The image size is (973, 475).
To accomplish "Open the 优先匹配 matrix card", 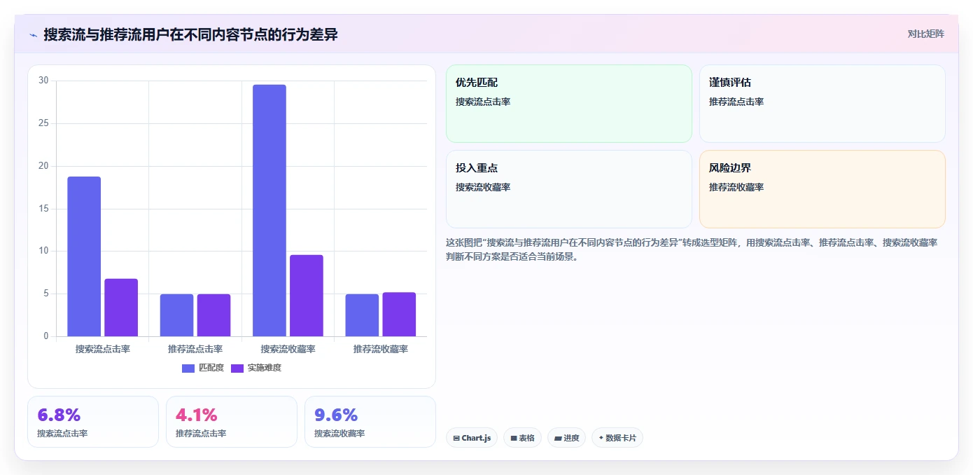I will 568,104.
